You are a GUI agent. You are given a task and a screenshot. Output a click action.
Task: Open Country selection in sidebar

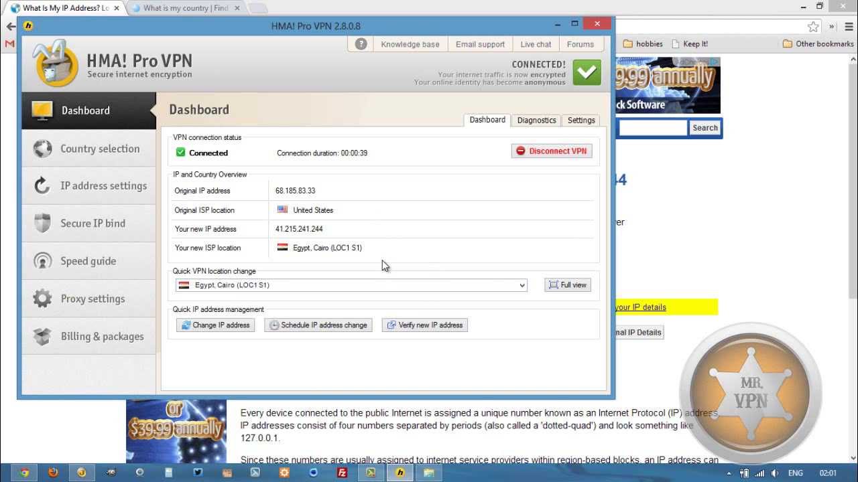88,149
